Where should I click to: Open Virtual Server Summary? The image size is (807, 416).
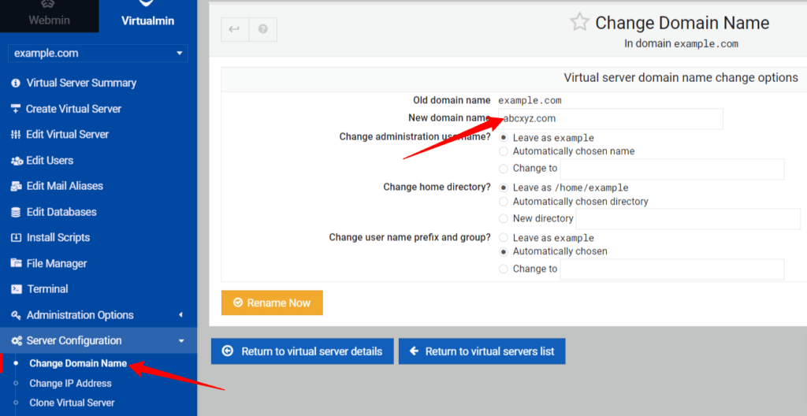[x=81, y=83]
